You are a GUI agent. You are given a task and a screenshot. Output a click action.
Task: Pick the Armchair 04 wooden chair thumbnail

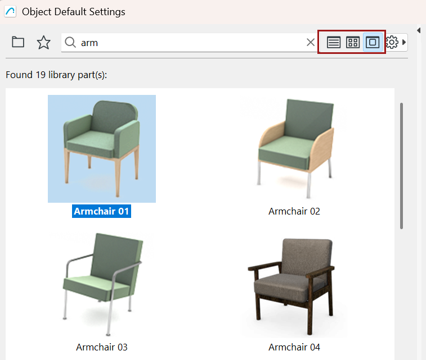(x=294, y=284)
